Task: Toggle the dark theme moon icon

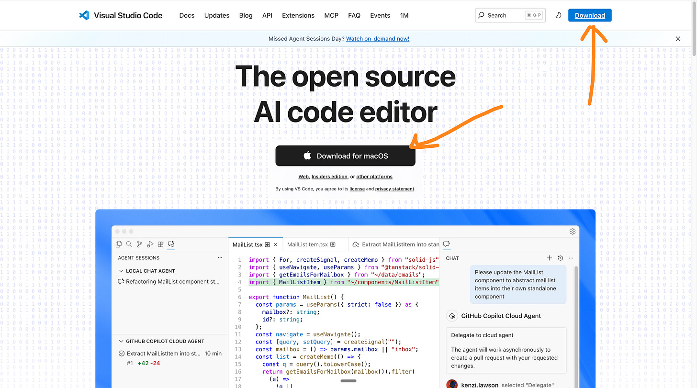Action: [x=558, y=15]
